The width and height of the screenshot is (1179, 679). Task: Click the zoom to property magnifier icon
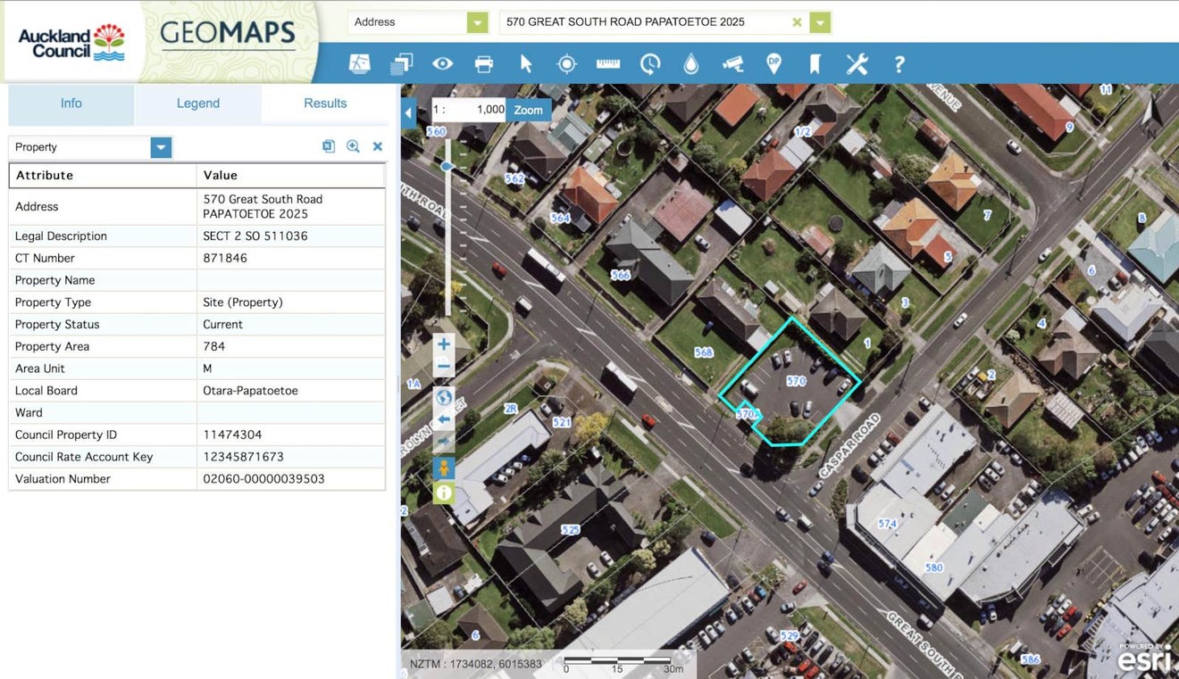[353, 146]
